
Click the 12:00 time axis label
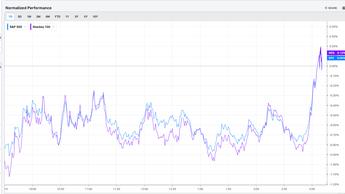pyautogui.click(x=144, y=189)
